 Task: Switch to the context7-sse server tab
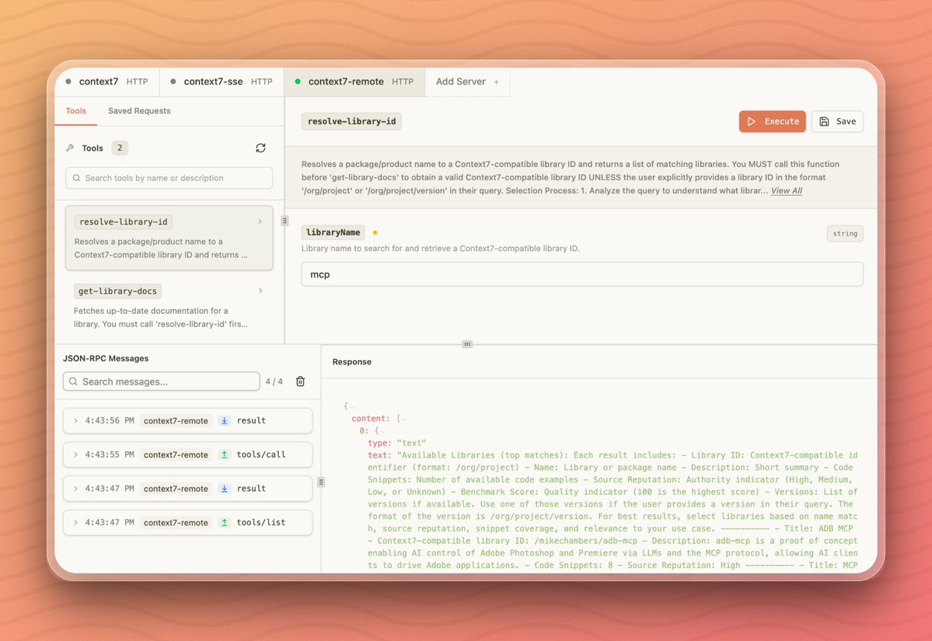pos(221,82)
